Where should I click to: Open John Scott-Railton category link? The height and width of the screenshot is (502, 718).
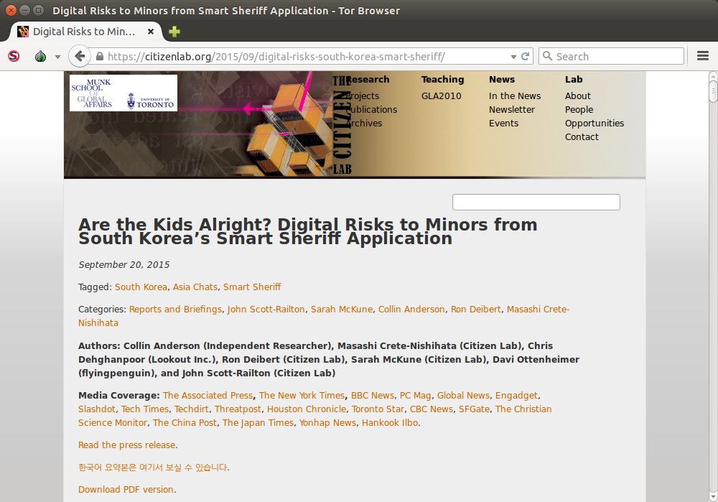[x=266, y=309]
